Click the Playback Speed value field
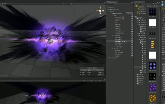Image resolution: width=165 pixels, height=104 pixels. tap(101, 73)
